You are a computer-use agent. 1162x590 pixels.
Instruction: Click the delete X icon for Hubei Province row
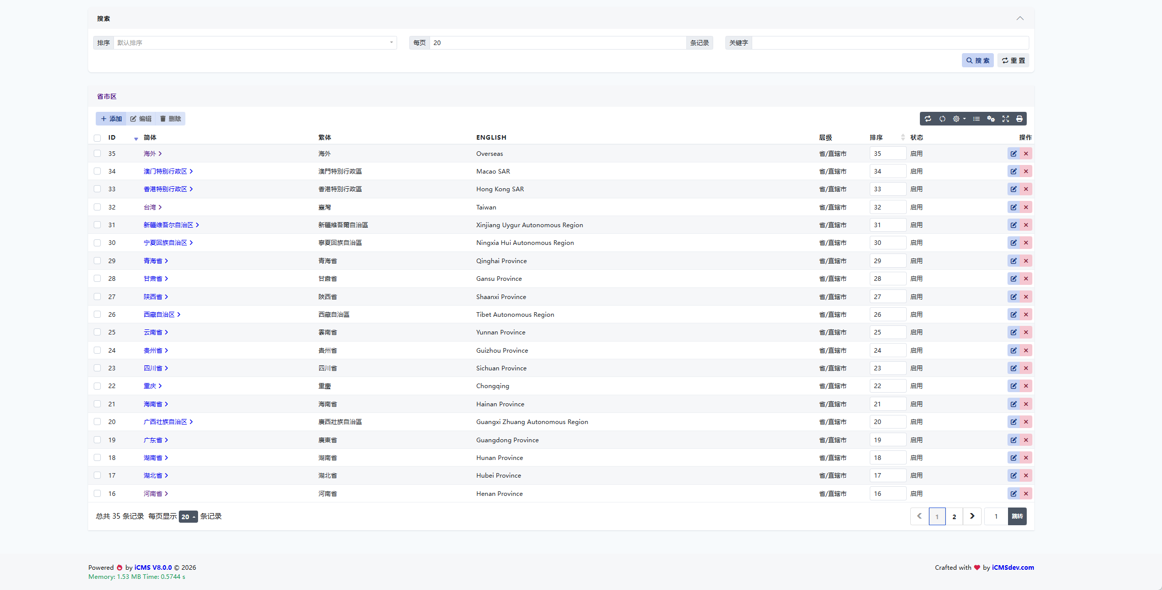(x=1026, y=476)
